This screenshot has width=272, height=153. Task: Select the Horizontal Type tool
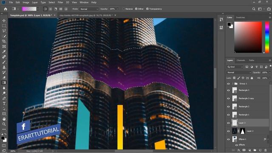[x=4, y=104]
